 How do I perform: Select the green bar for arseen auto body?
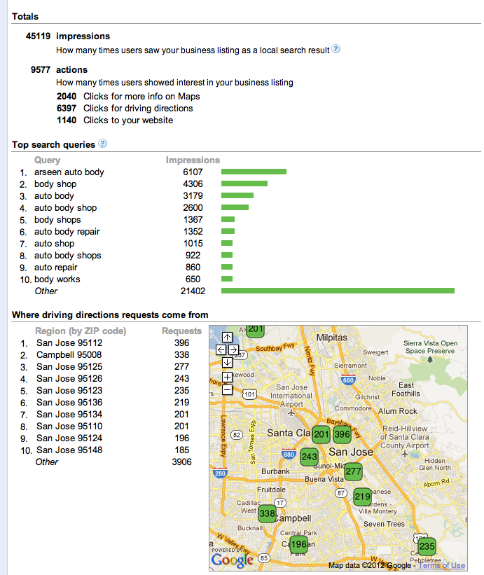[x=254, y=172]
